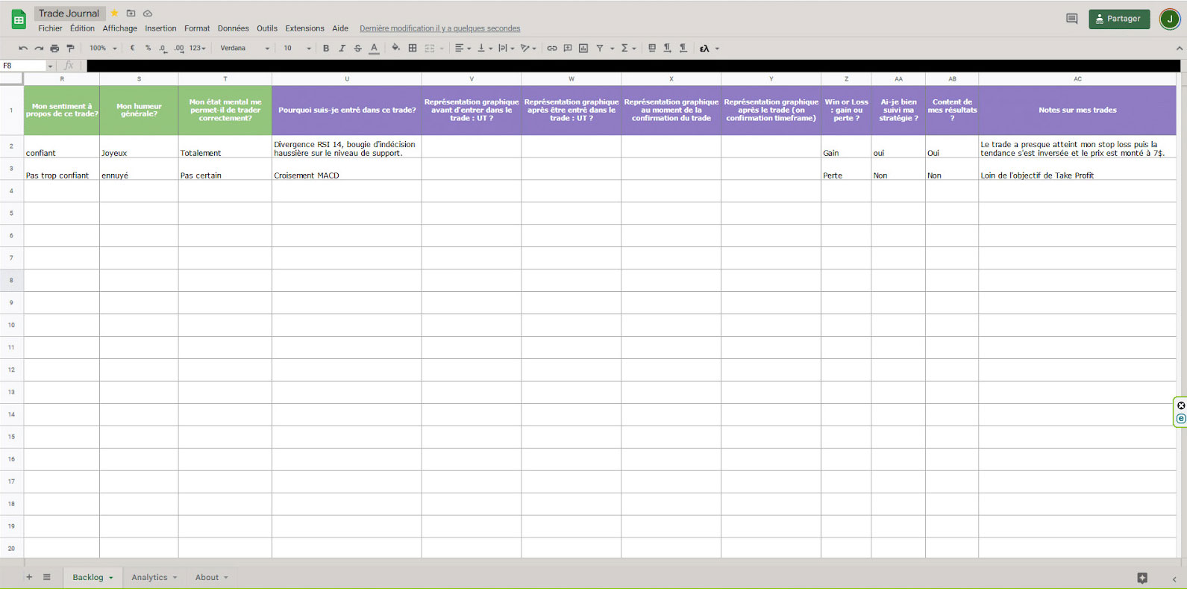Star the Trade Journal document
1187x589 pixels.
115,13
